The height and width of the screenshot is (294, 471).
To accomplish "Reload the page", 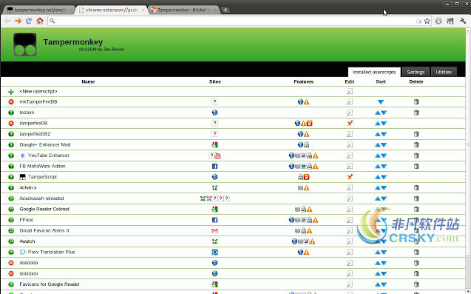I will pos(29,21).
